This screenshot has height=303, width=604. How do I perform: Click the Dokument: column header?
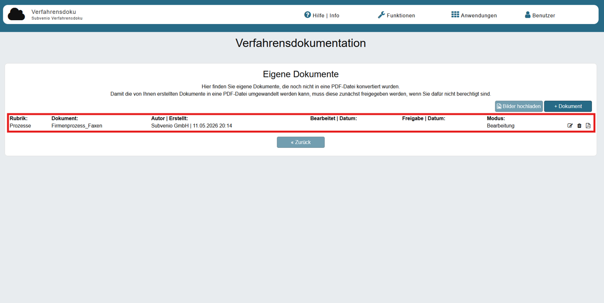coord(64,118)
